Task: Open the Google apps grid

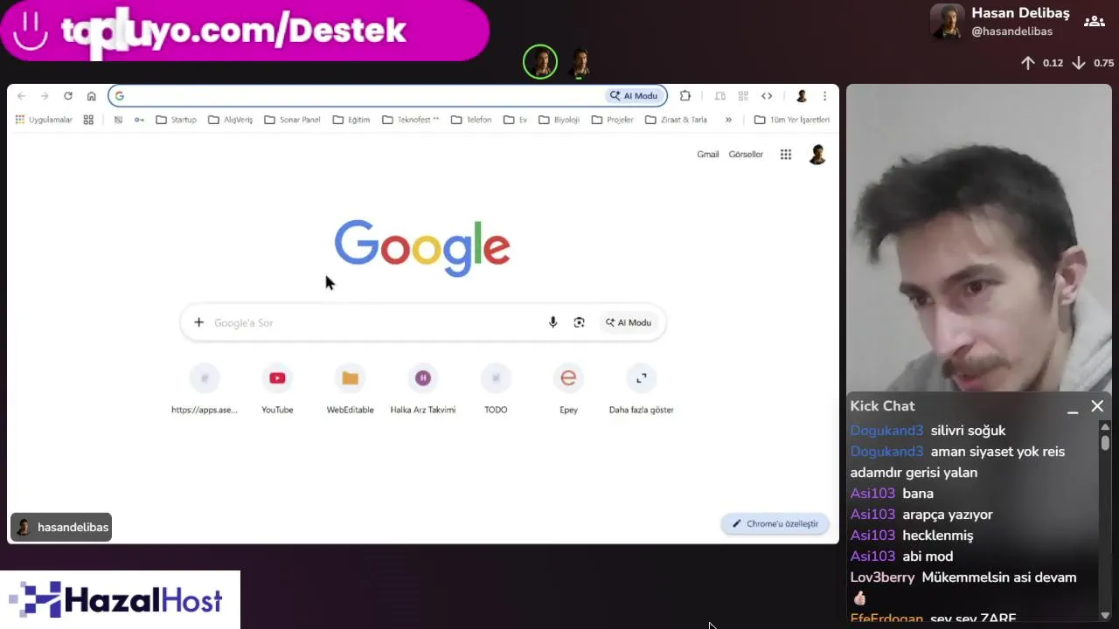Action: (x=786, y=155)
